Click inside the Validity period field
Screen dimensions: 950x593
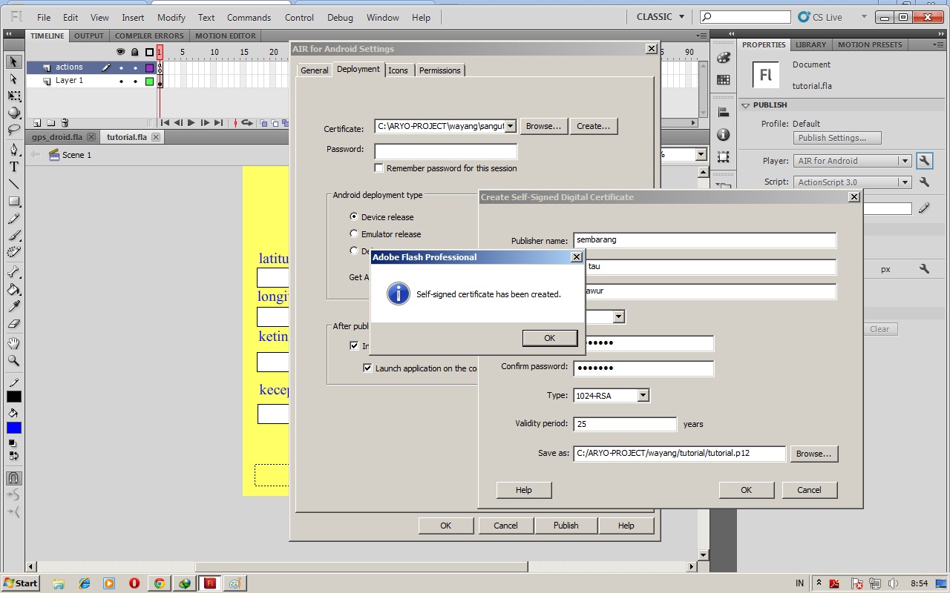[x=623, y=423]
